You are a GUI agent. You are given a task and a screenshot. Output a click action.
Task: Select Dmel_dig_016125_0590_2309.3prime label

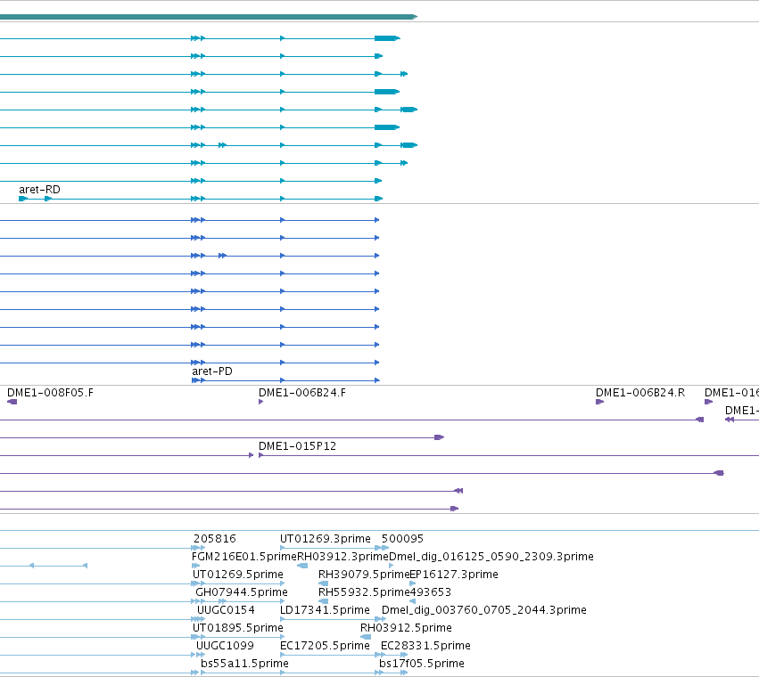click(x=491, y=557)
